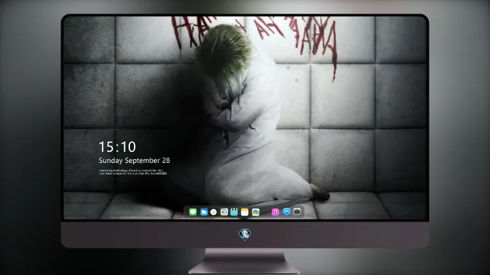Open the yellow Notes app in dock

(x=245, y=212)
